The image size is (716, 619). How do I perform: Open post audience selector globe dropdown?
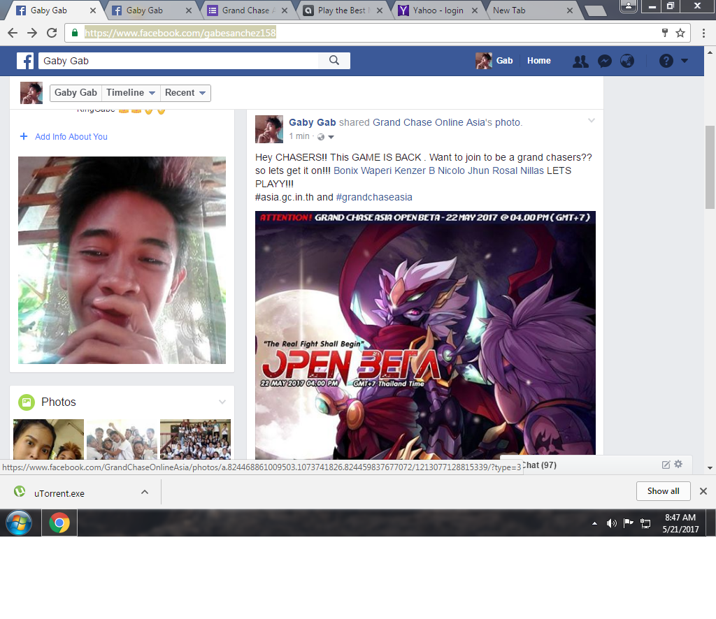tap(326, 137)
